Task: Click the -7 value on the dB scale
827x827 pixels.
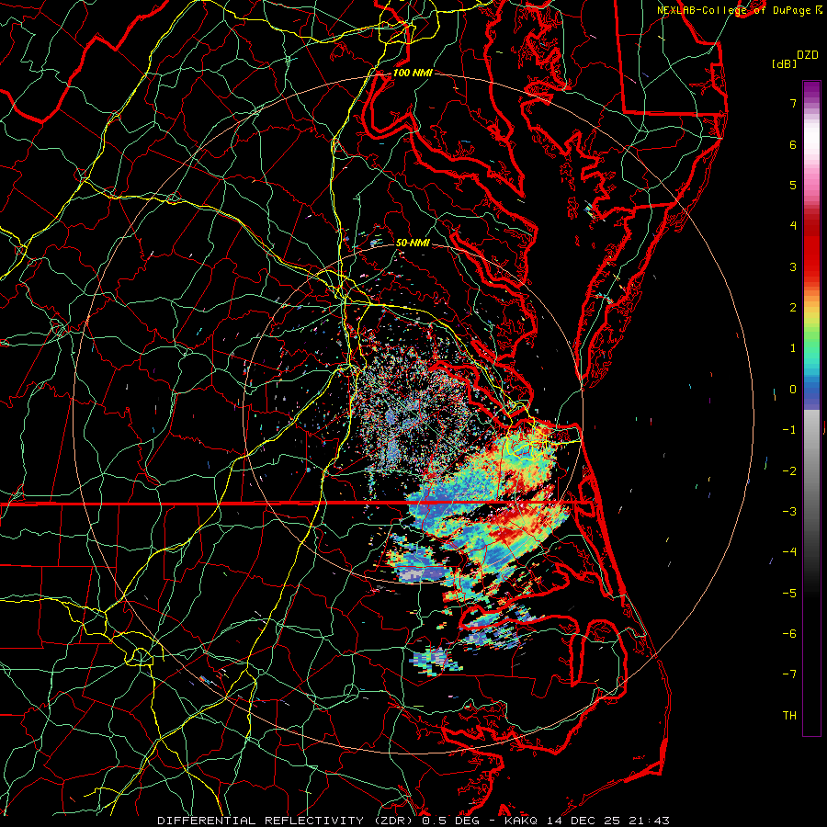Action: [x=789, y=674]
